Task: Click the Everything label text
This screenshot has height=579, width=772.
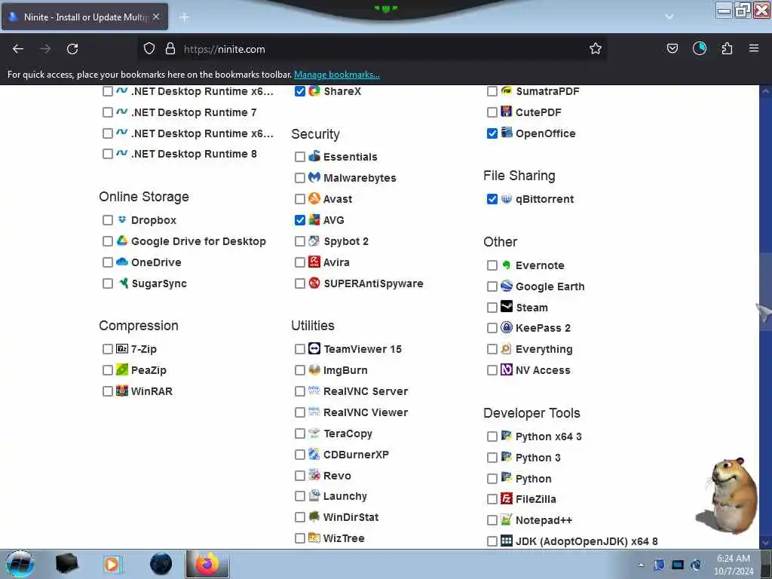Action: pos(544,350)
